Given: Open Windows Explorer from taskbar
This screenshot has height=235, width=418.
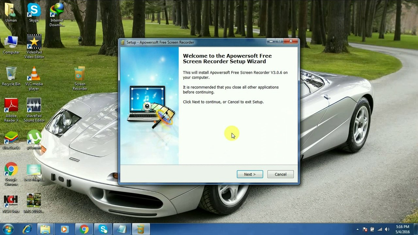Looking at the screenshot, I should tap(45, 229).
